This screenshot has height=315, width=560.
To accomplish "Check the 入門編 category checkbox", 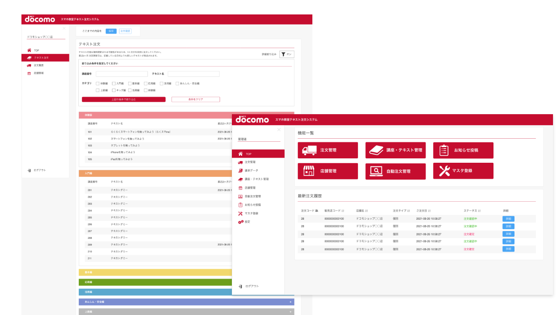I will (x=114, y=83).
